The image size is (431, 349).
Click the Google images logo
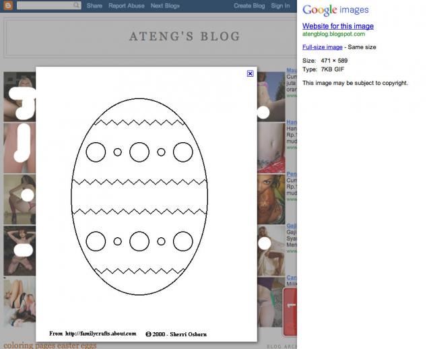click(335, 10)
